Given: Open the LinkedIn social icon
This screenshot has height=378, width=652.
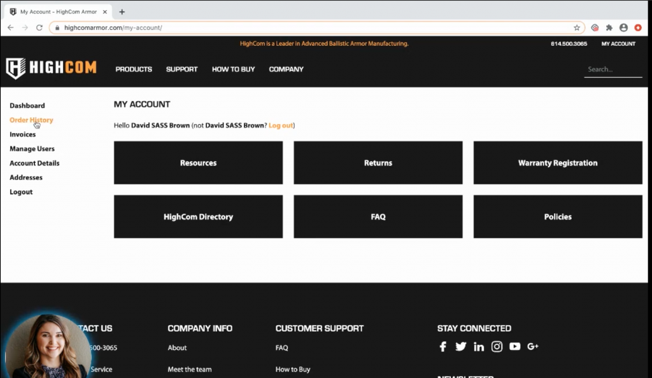Looking at the screenshot, I should (479, 347).
